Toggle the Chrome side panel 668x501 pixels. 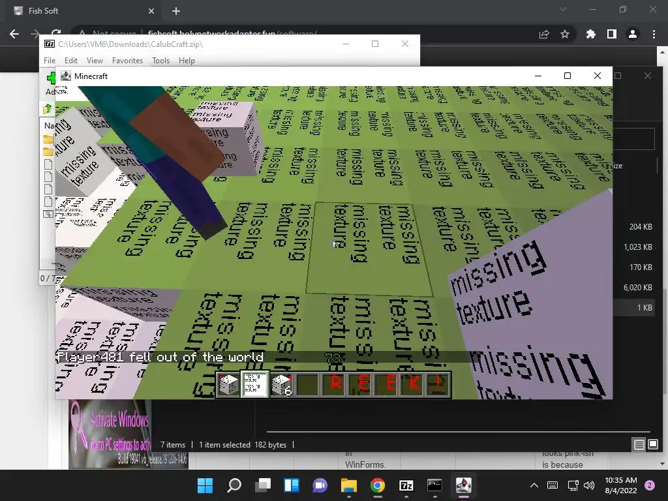[x=612, y=34]
